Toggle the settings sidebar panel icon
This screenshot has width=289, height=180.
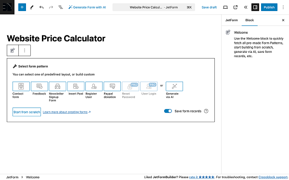(x=255, y=7)
